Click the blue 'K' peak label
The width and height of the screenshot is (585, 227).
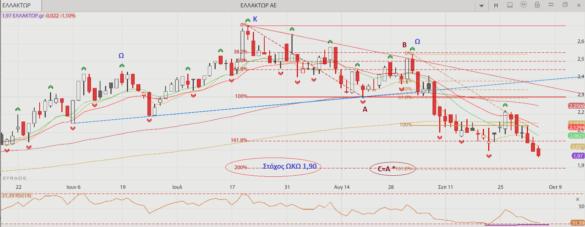[255, 19]
